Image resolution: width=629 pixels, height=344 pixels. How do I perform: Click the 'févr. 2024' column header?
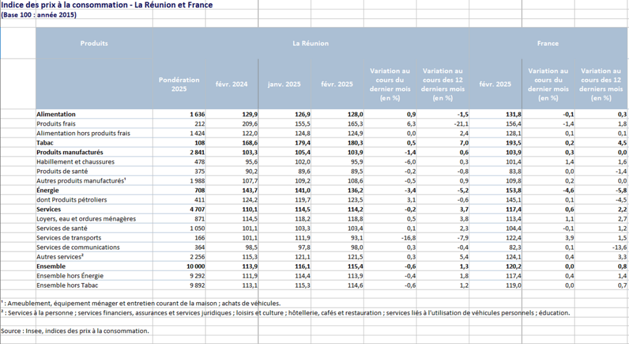232,84
